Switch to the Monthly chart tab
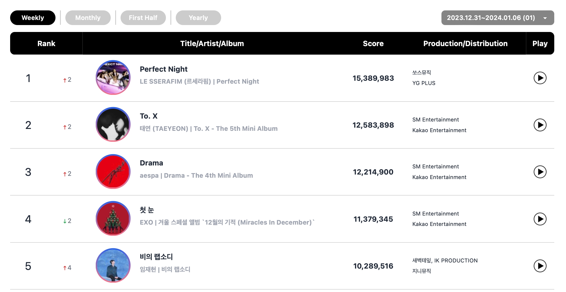The image size is (566, 292). click(88, 18)
